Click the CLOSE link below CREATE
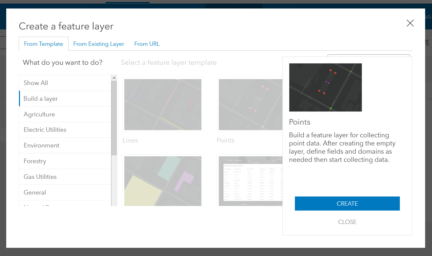 tap(347, 222)
